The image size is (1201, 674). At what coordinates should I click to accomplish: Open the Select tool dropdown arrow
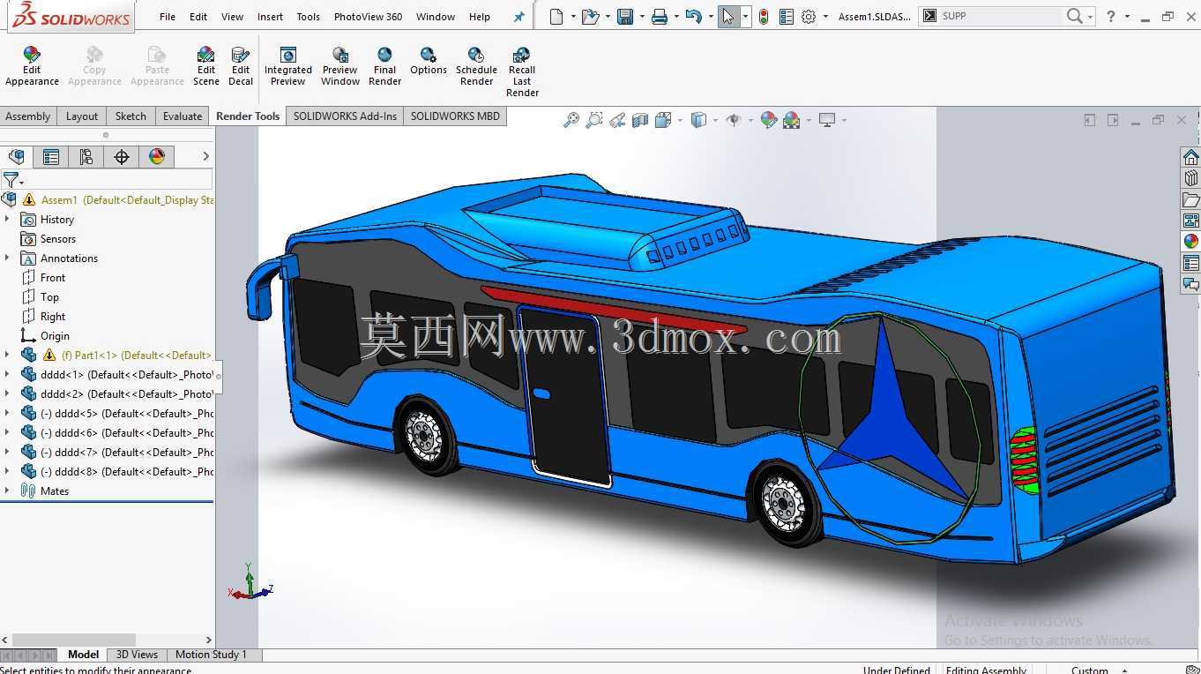coord(745,16)
